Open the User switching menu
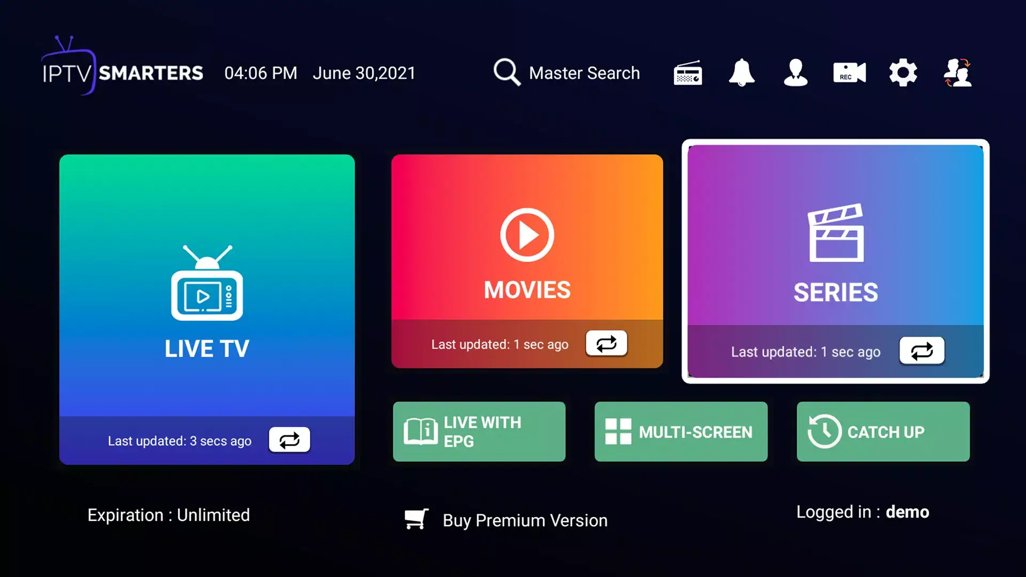 tap(958, 73)
